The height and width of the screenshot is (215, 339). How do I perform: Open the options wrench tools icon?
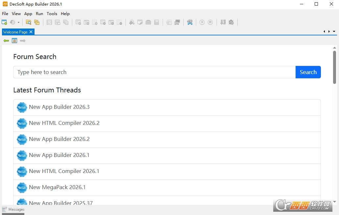tap(190, 22)
